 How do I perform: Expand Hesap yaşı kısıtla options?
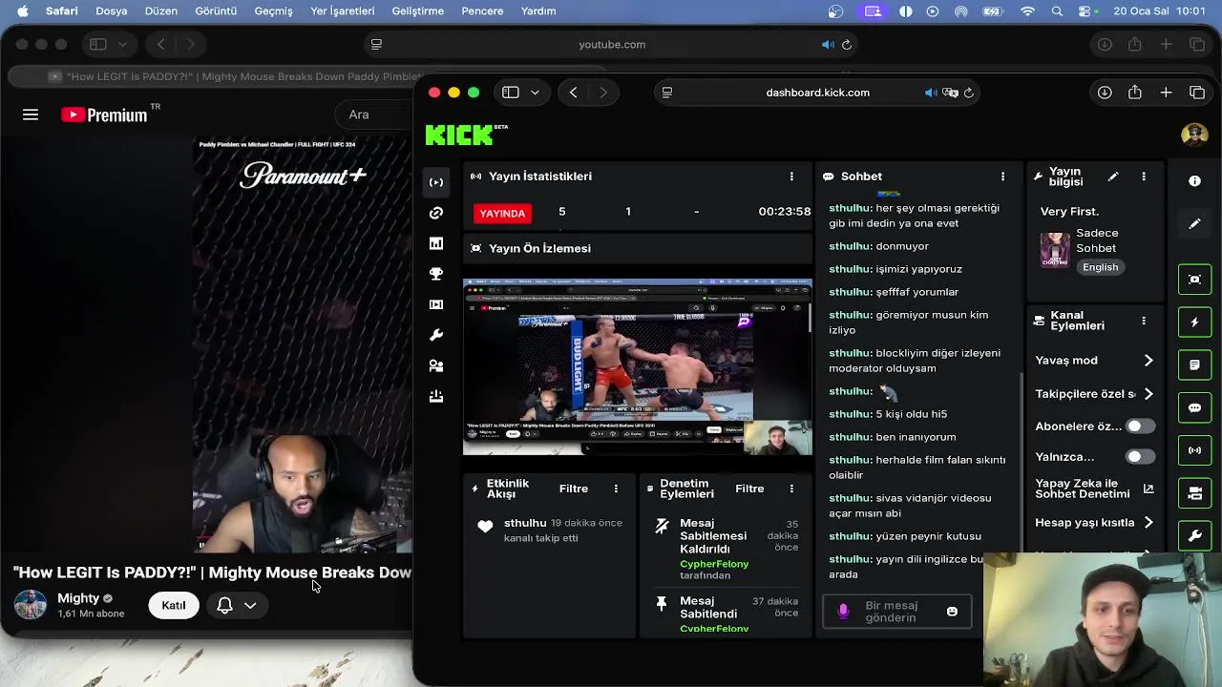(1148, 523)
